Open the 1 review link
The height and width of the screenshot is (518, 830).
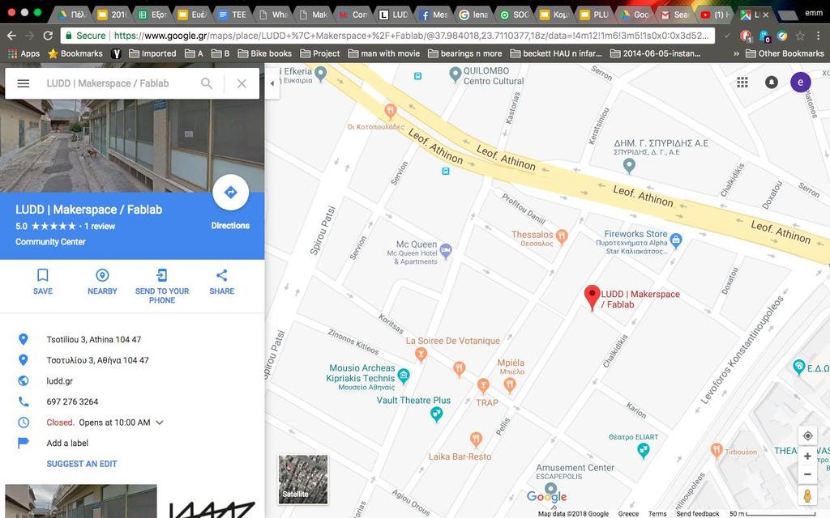point(100,227)
